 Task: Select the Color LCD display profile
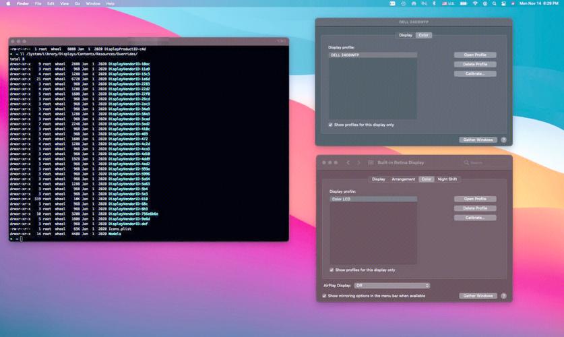[373, 200]
